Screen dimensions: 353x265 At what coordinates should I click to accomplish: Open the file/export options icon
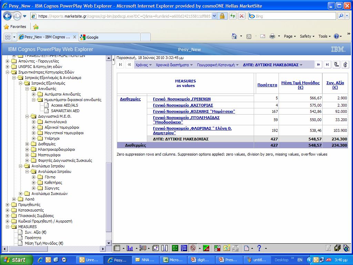coord(247,248)
